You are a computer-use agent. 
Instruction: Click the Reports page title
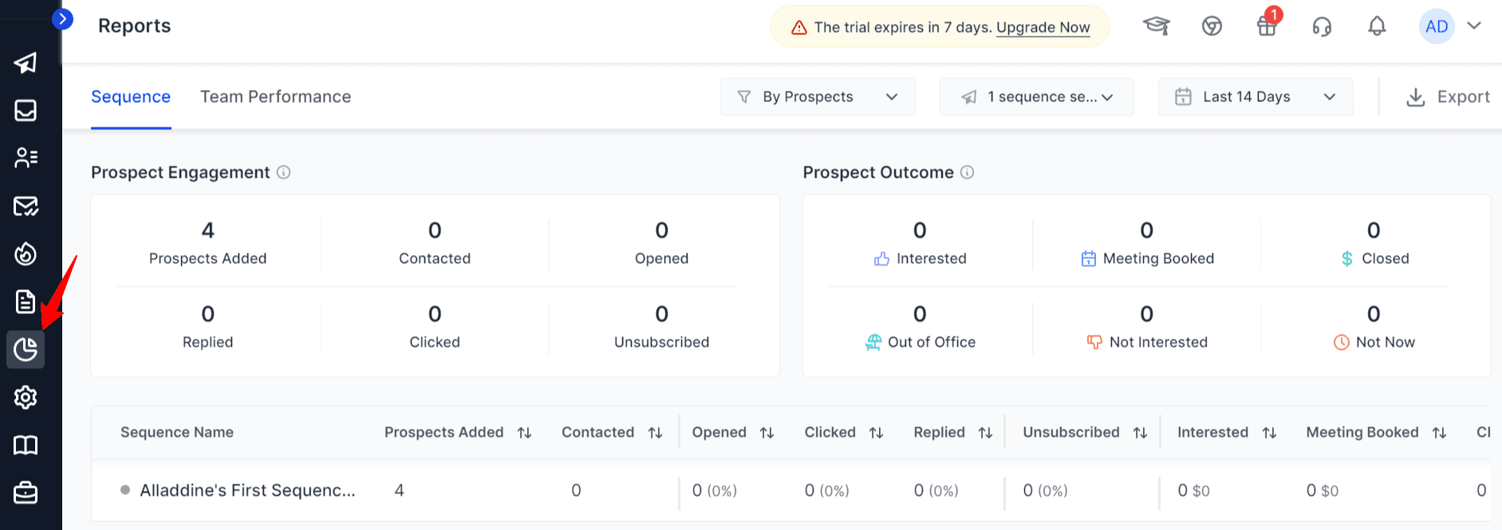pyautogui.click(x=135, y=26)
